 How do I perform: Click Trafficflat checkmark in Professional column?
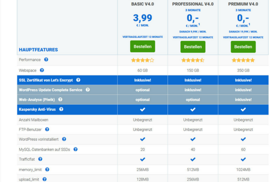tap(193, 159)
